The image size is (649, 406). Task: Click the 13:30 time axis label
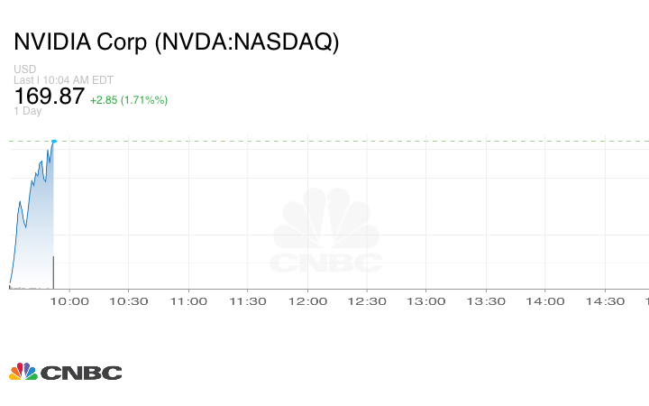[486, 301]
